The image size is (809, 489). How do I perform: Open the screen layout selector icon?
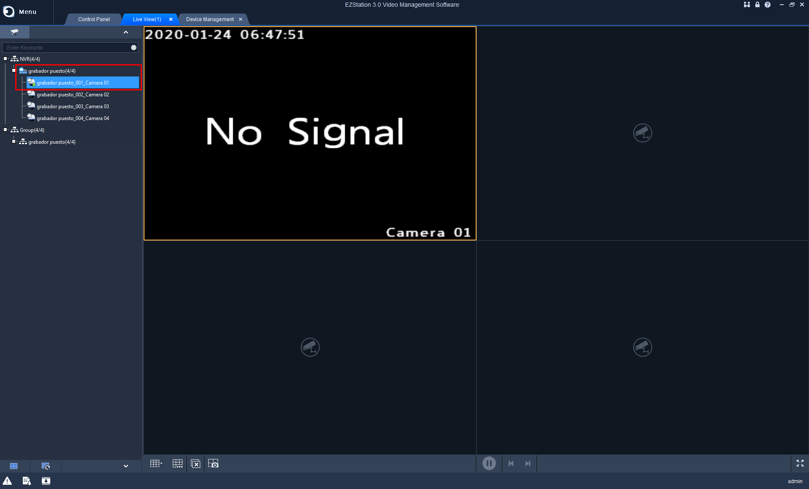[x=156, y=463]
